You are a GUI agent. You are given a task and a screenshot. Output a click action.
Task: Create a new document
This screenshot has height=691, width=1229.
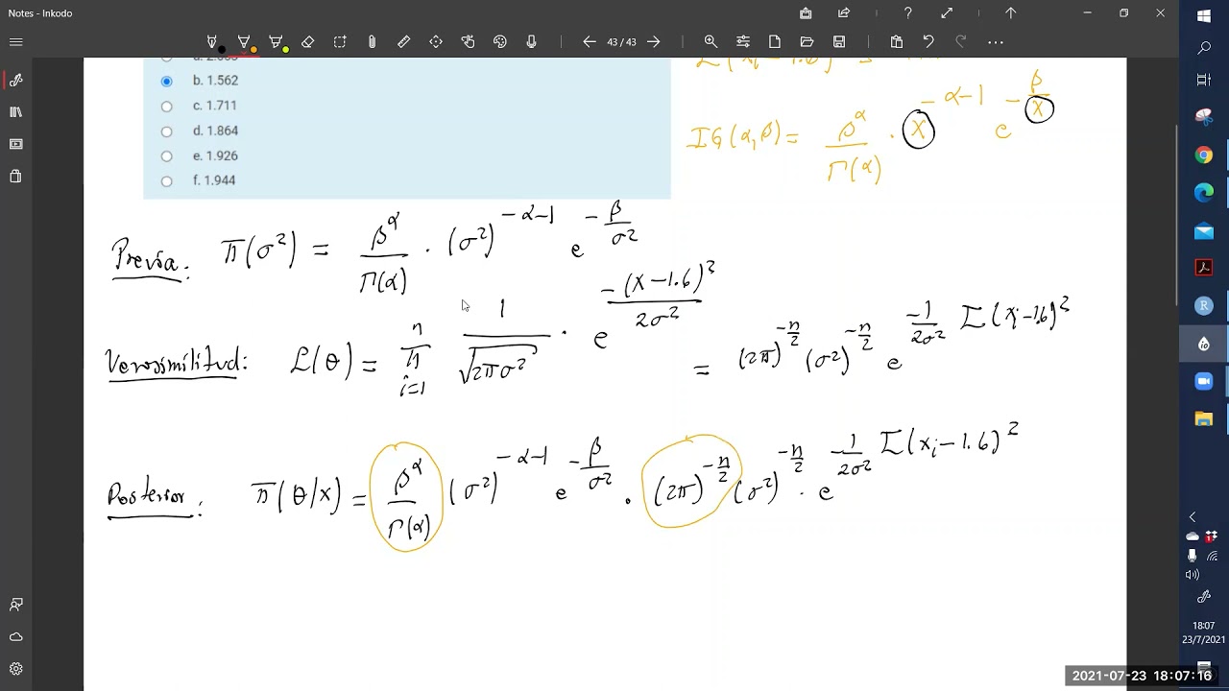775,42
